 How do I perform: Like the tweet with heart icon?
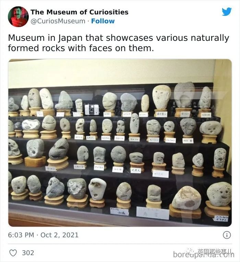[13, 253]
